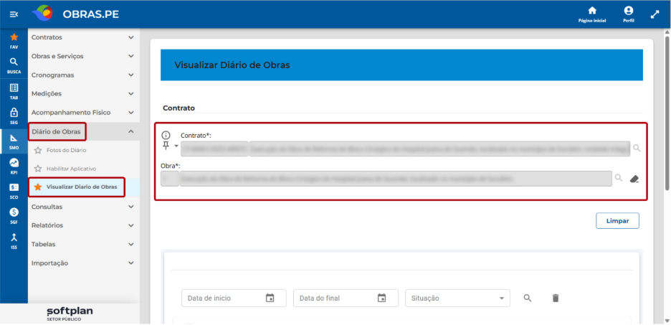This screenshot has width=671, height=325.
Task: Click the Data de inicio date field
Action: [234, 298]
